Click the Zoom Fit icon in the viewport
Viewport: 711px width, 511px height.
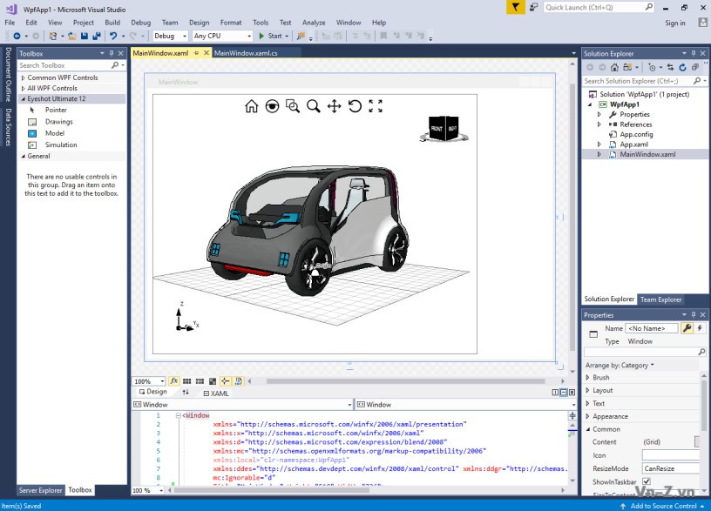376,106
